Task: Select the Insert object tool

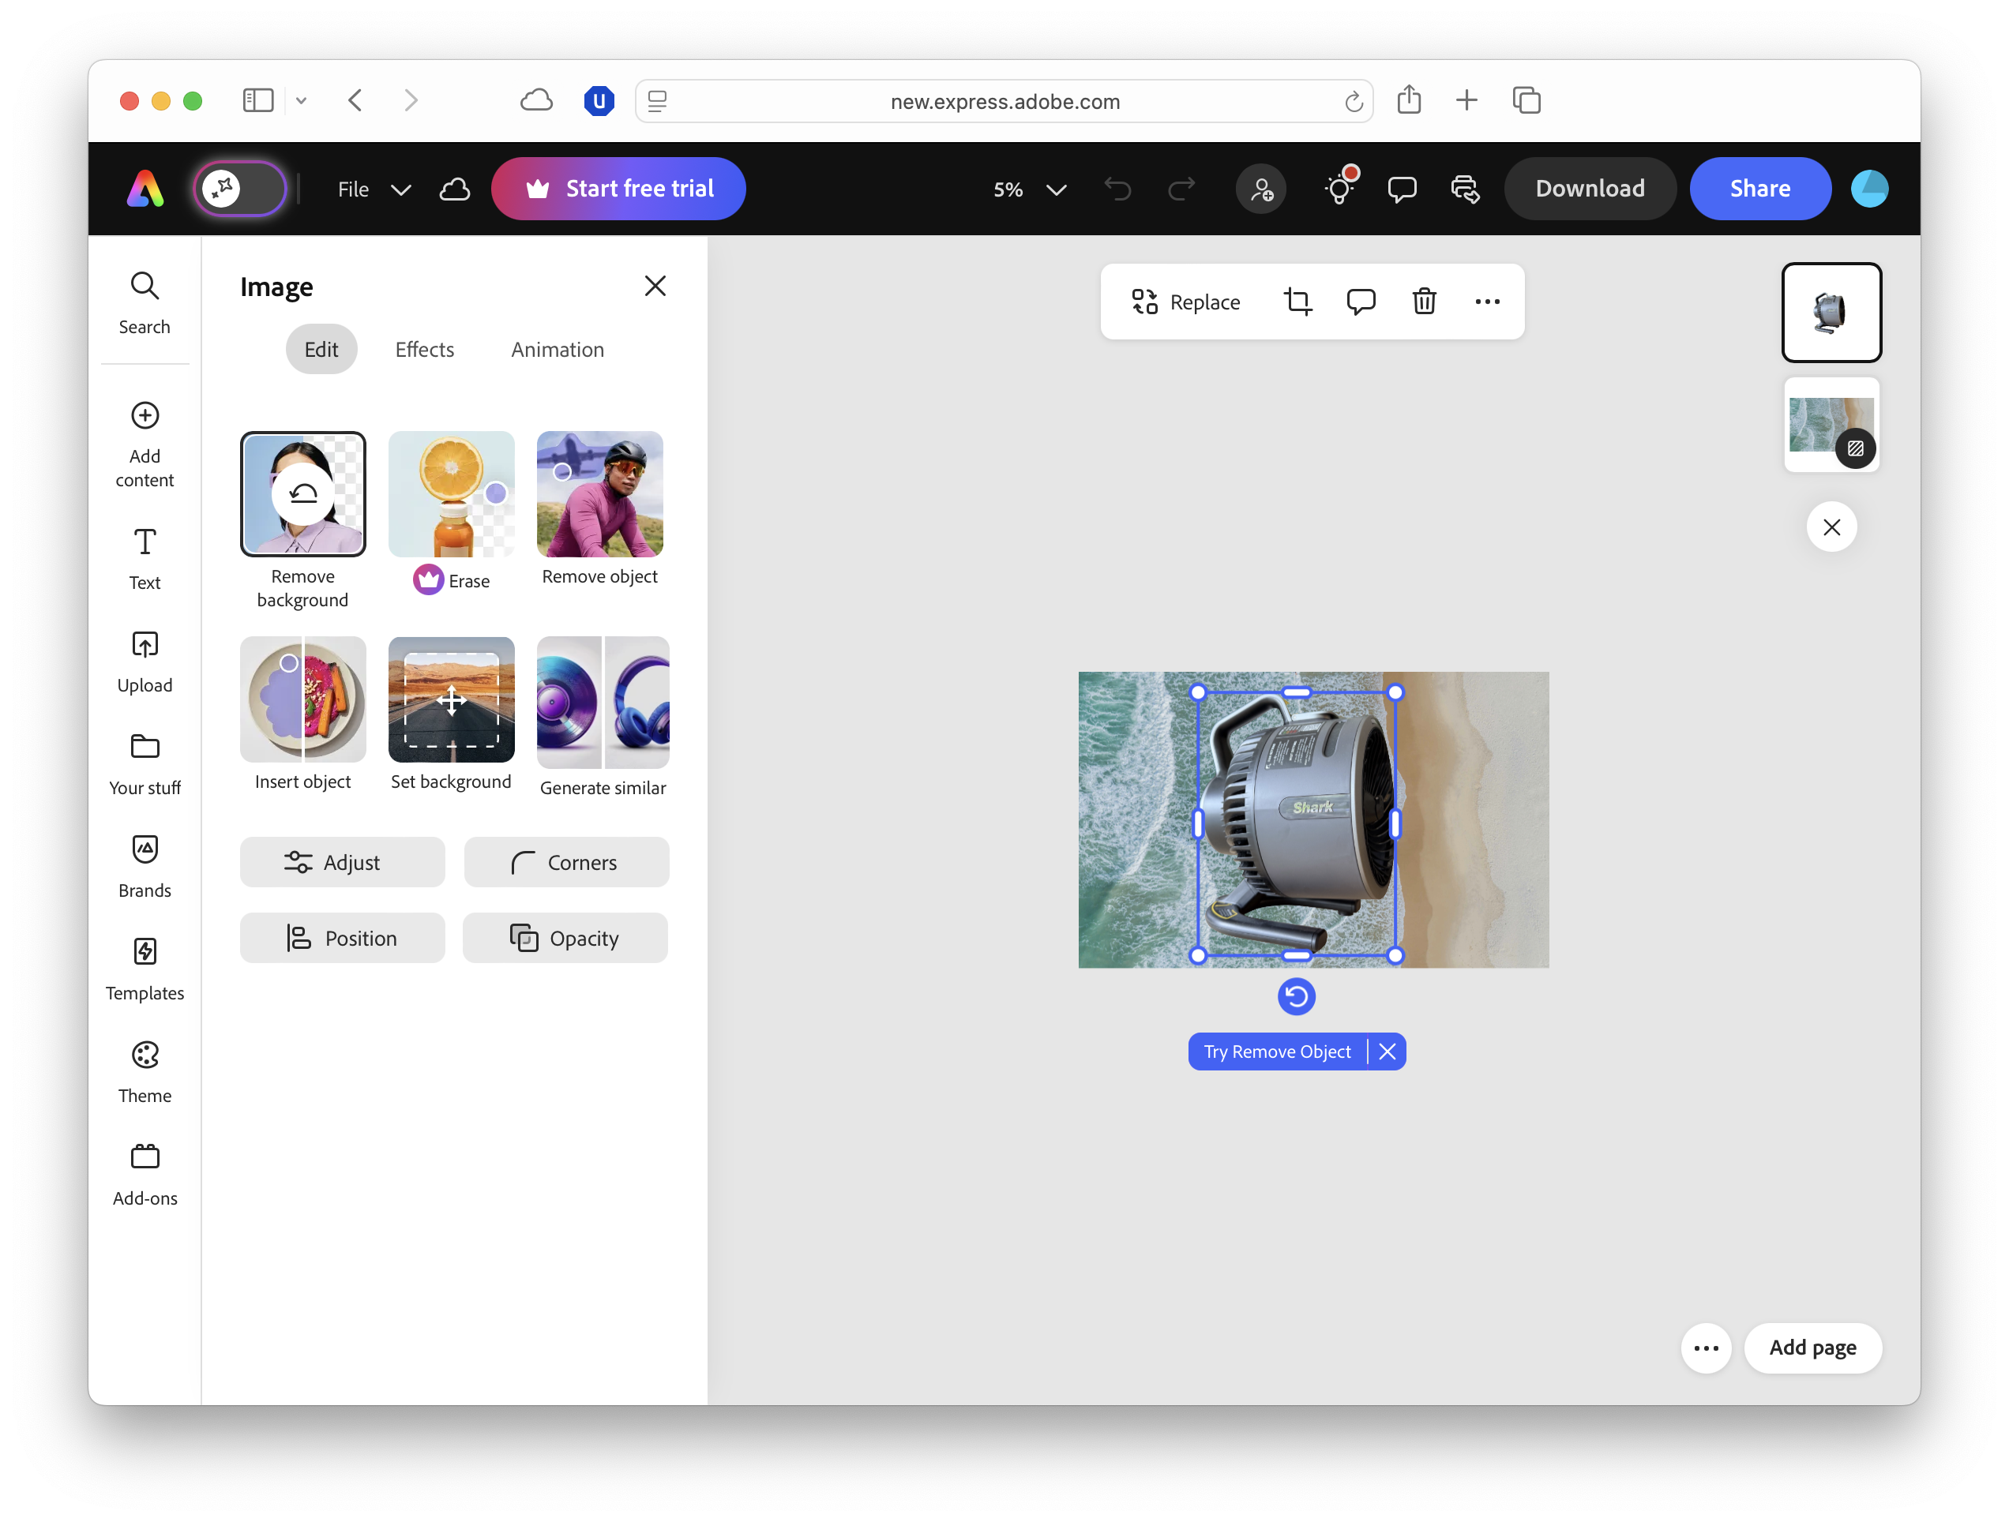Action: [x=302, y=699]
